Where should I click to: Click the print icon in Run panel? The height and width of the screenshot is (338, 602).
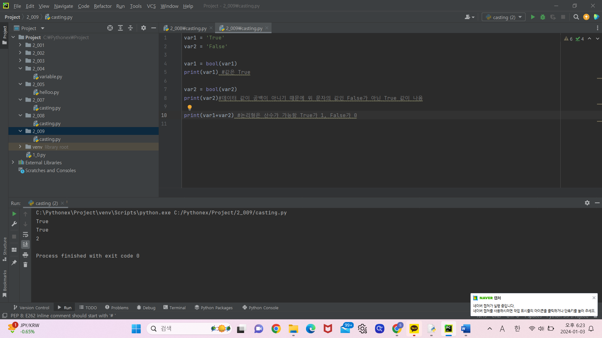25,255
